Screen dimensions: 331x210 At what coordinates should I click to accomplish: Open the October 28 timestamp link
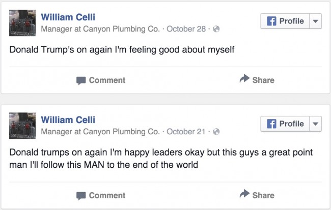point(186,29)
